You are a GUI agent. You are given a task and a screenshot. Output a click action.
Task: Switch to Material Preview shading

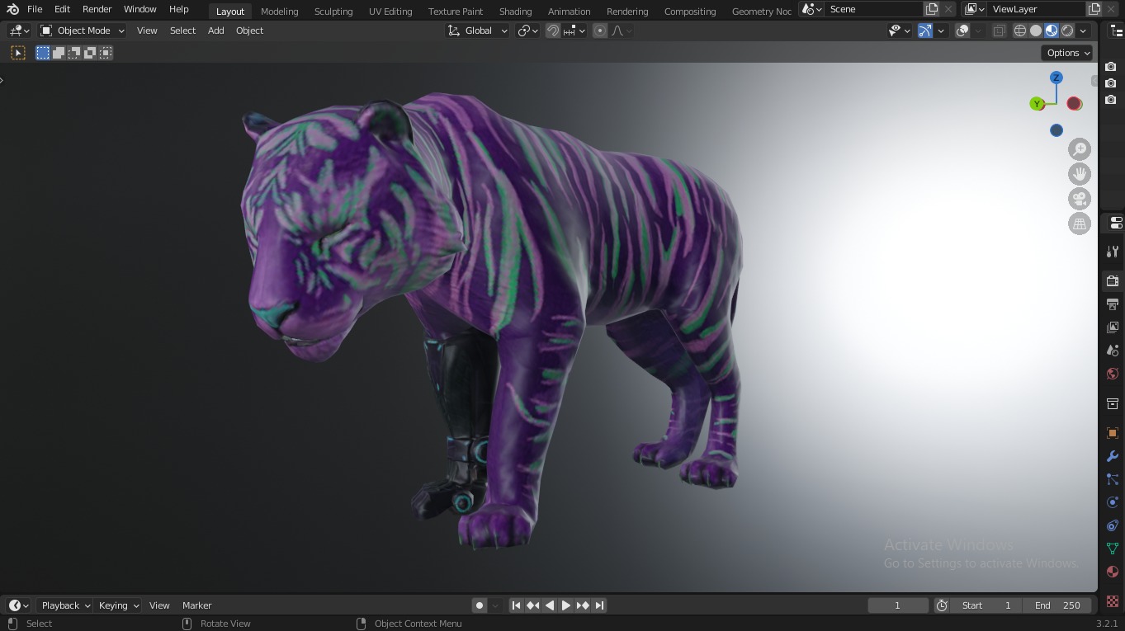[x=1052, y=31]
